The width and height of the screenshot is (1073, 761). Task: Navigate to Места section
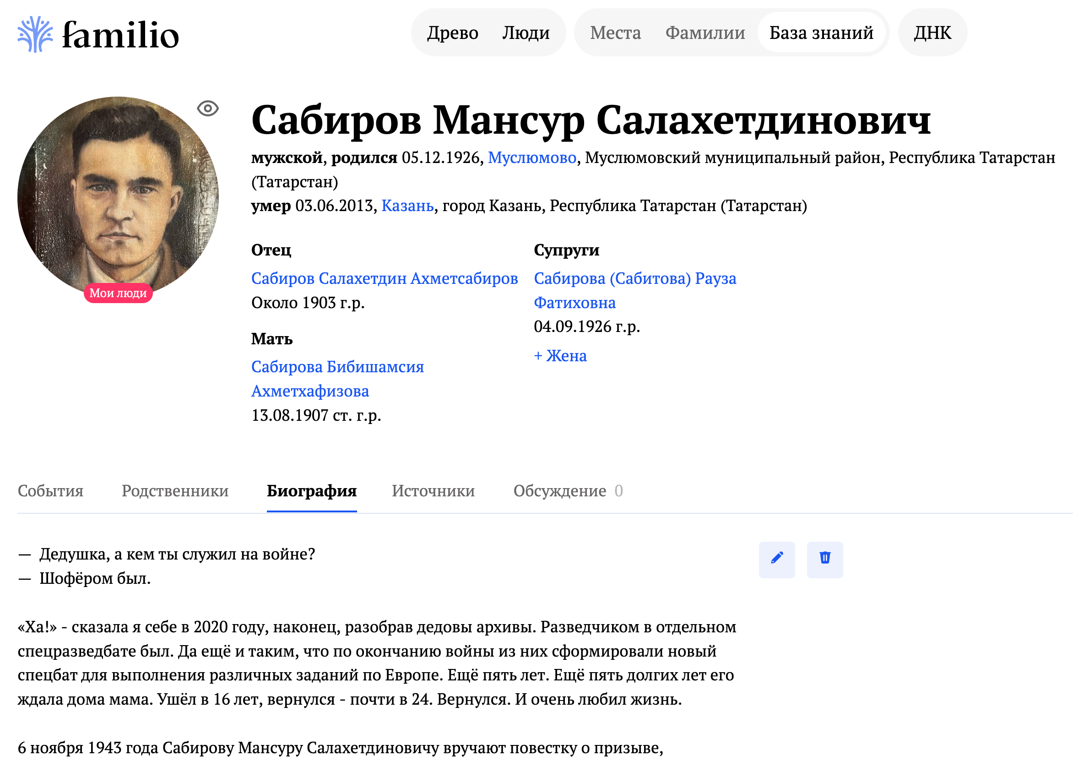[616, 33]
